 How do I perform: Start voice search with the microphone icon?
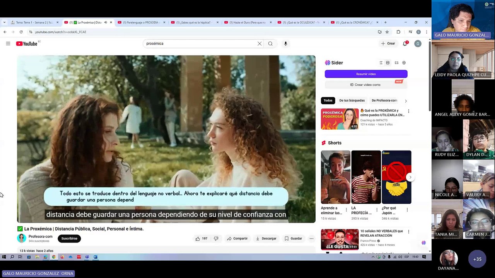pyautogui.click(x=285, y=44)
